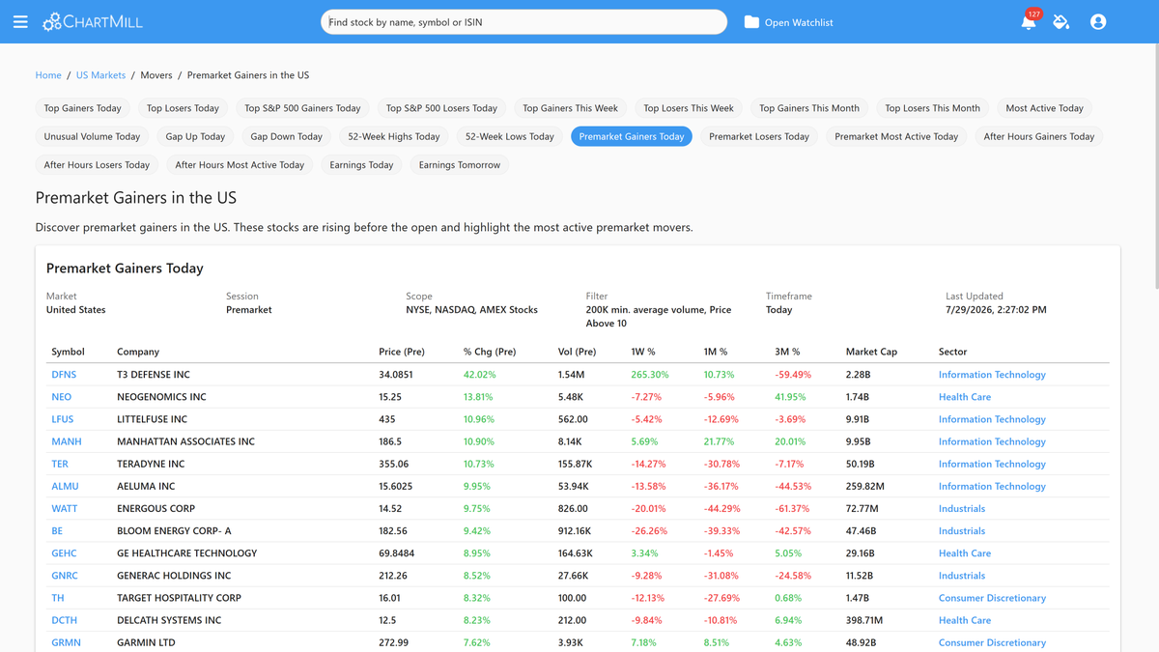The width and height of the screenshot is (1159, 652).
Task: Click the theme paint bucket icon
Action: [x=1061, y=21]
